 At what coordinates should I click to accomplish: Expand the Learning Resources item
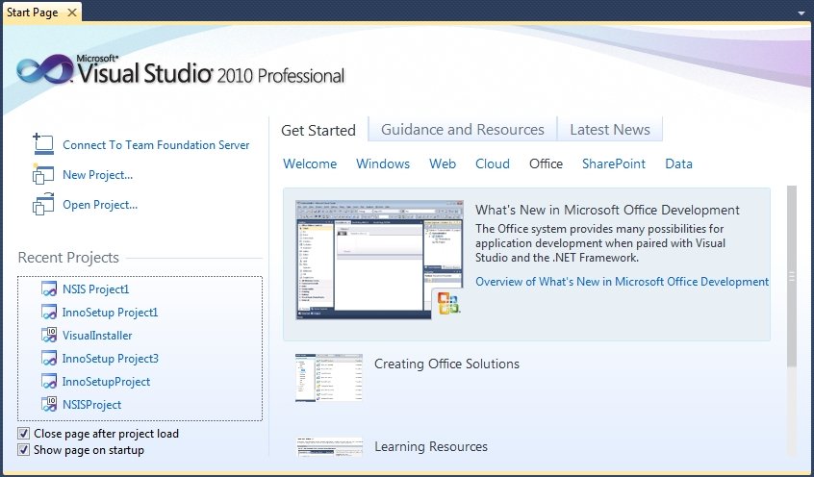click(x=431, y=446)
